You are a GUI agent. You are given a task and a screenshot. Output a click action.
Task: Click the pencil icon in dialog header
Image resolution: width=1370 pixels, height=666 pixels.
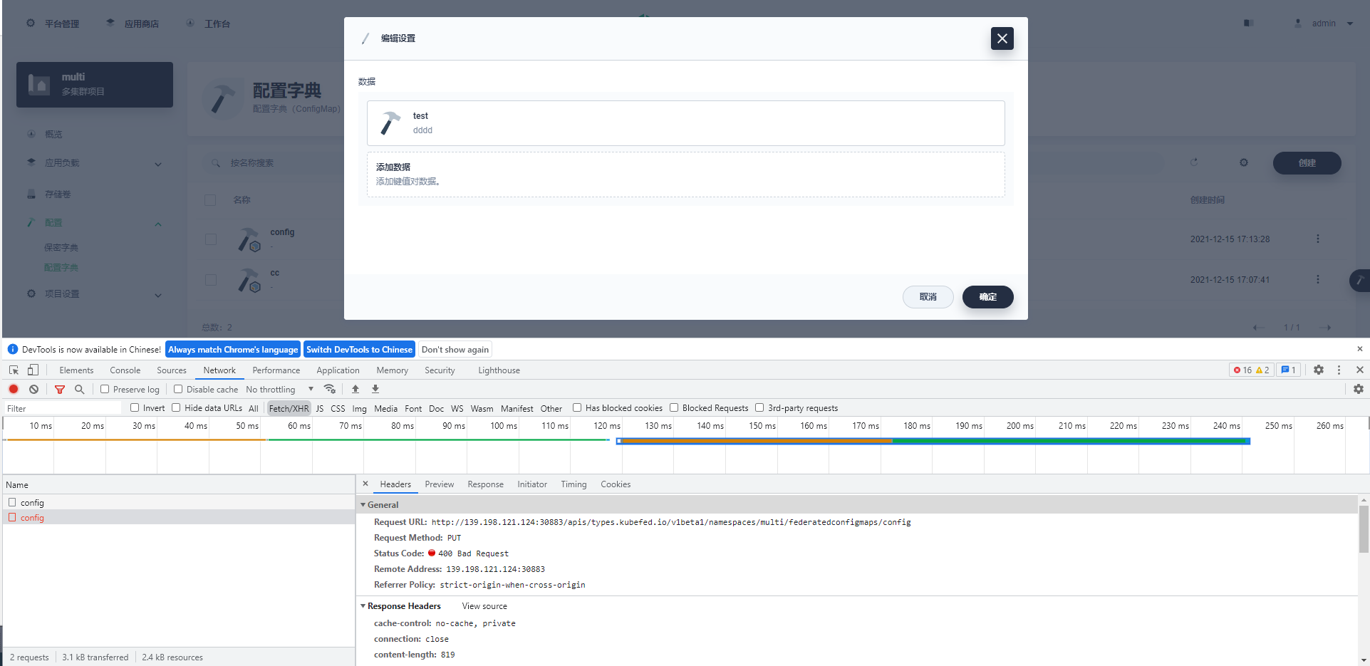pos(365,38)
